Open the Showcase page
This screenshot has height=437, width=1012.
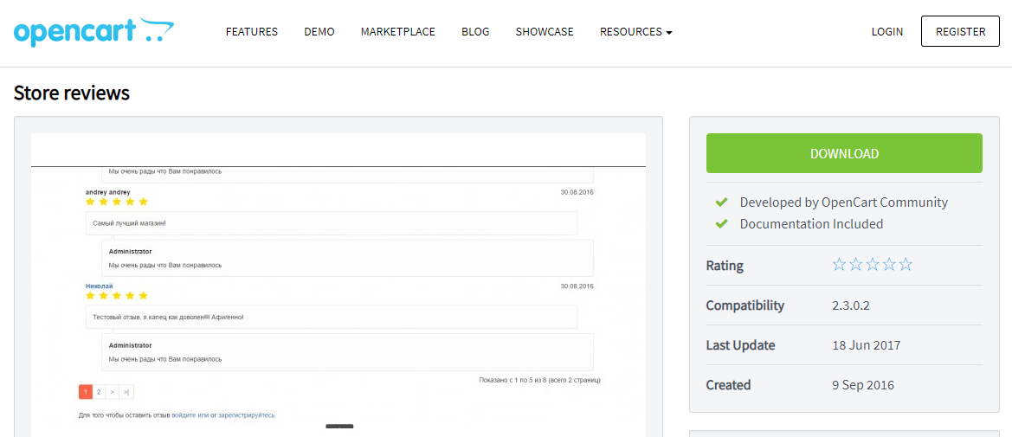pos(545,32)
